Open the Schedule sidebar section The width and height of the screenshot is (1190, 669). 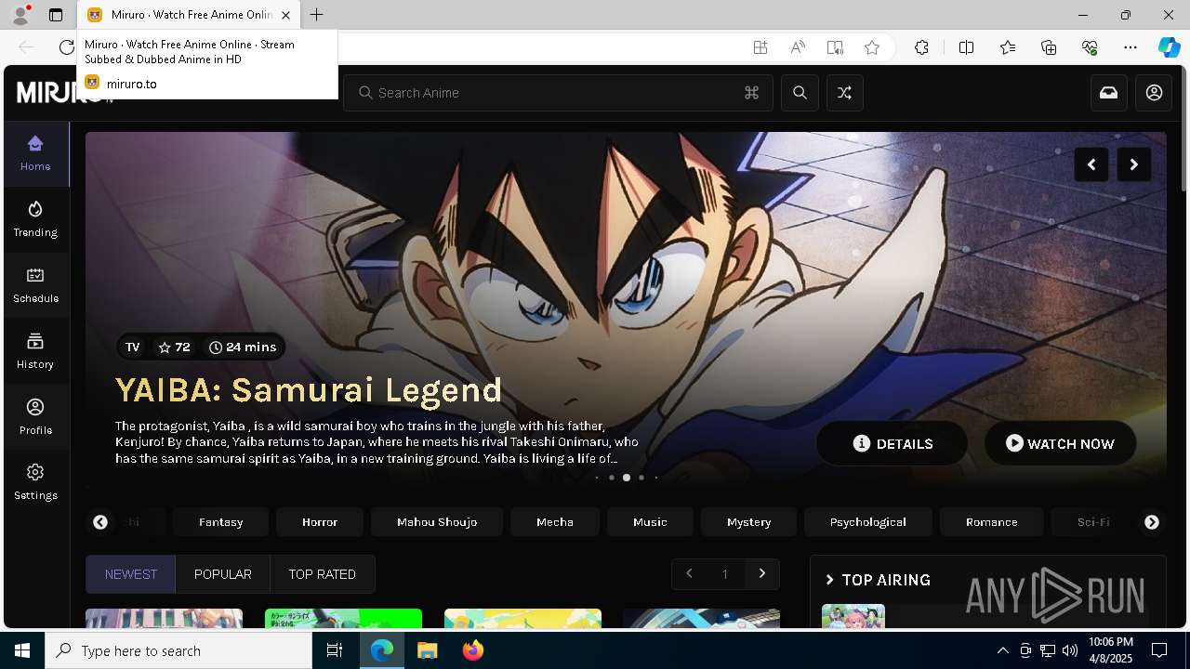coord(35,285)
